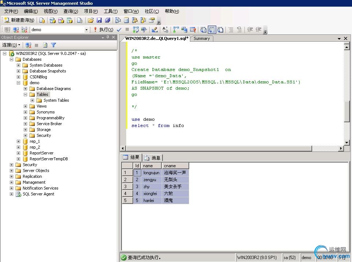Increase indent of selected lines
Screen dimensions: 352x262
coord(259,30)
